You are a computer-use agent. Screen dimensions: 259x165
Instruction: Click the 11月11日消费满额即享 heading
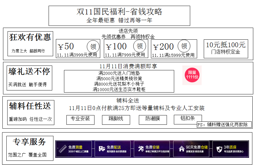[128, 66]
